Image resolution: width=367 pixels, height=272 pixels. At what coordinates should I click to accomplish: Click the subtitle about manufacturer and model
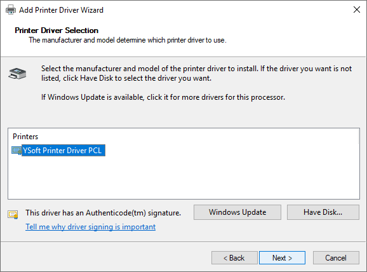coord(128,40)
